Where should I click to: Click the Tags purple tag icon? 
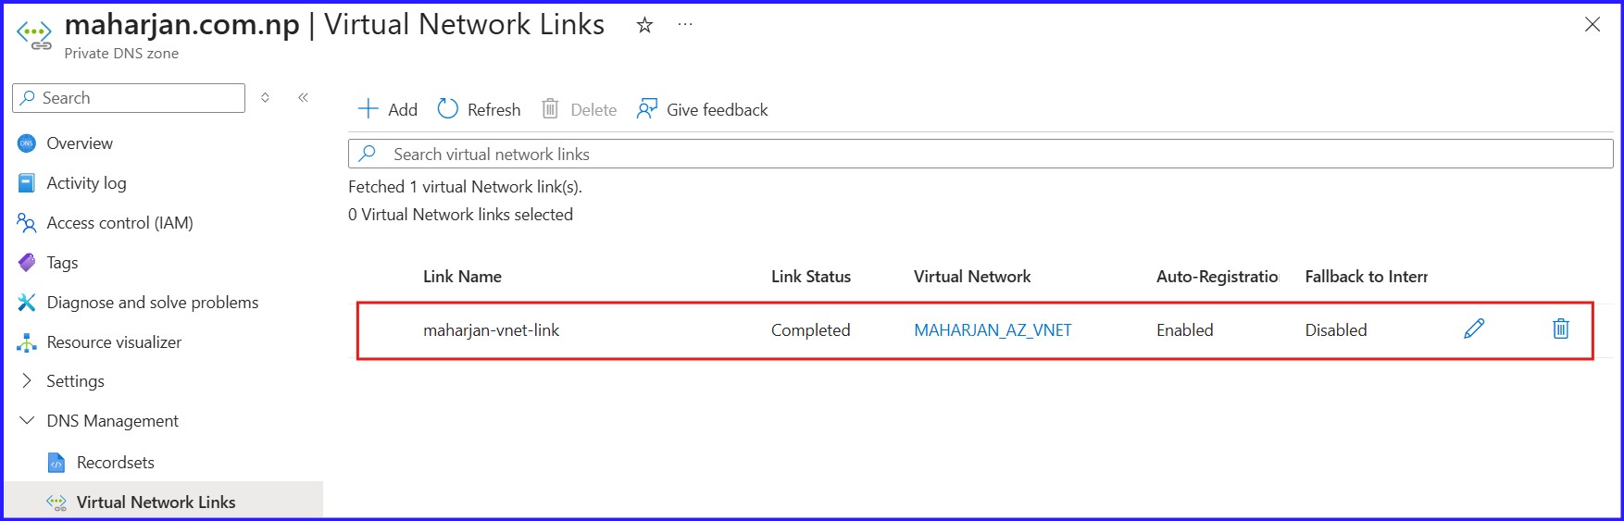pyautogui.click(x=27, y=263)
